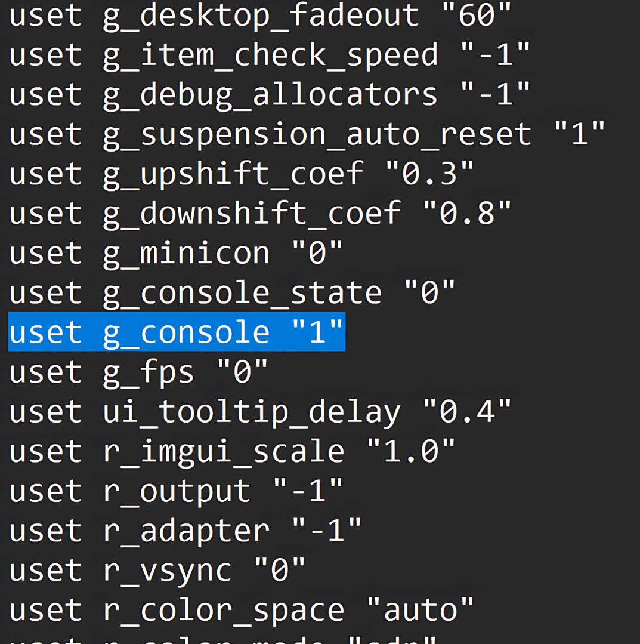Click the "1.0" value of r_imgui_scale
This screenshot has width=640, height=644.
pos(411,452)
